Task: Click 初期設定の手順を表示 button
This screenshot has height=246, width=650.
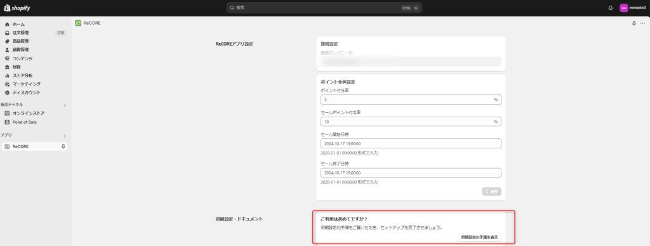Action: (480, 237)
